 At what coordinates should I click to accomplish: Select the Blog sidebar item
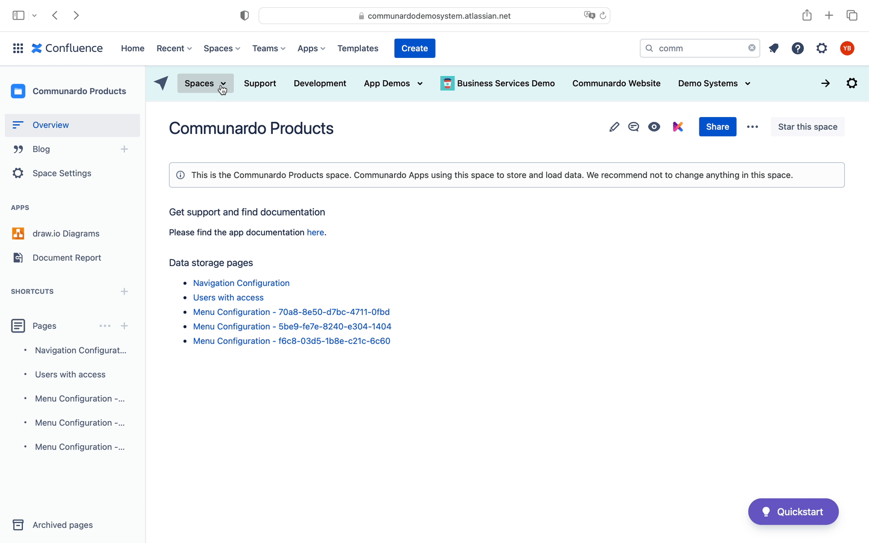(41, 149)
